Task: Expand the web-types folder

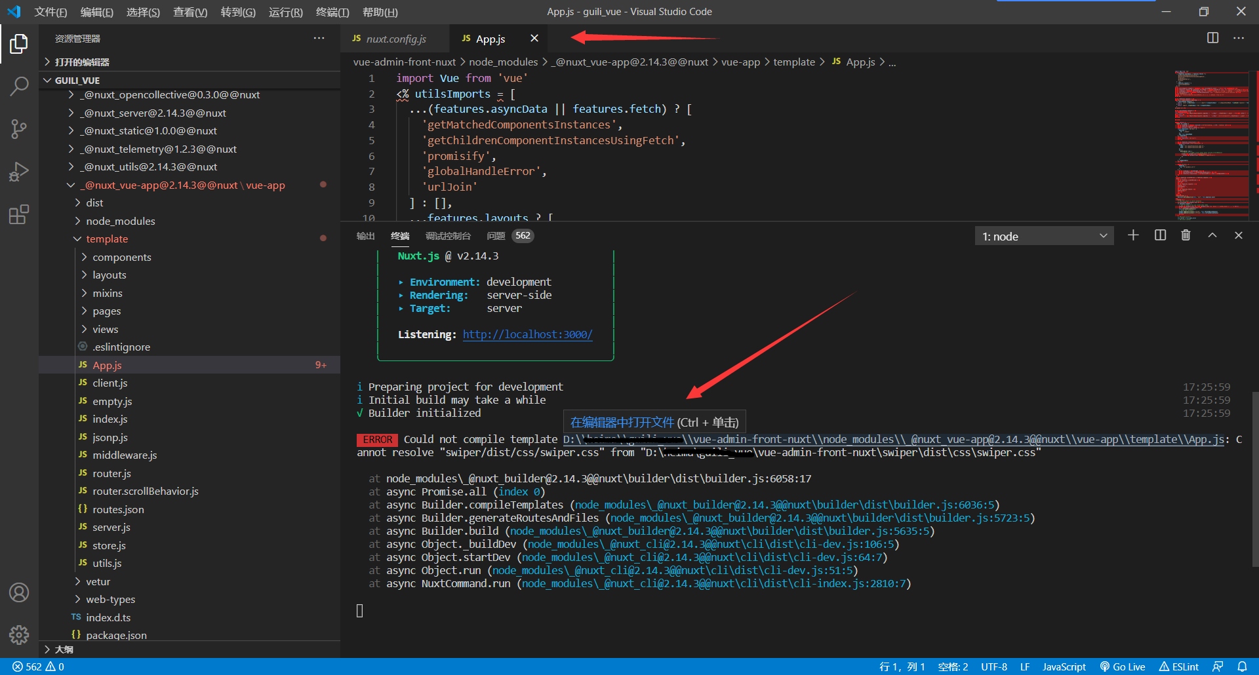Action: (190, 599)
